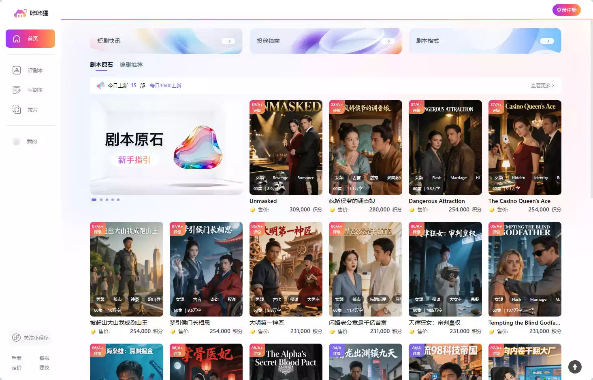Click the arrow on 投稿指南 banner

click(388, 41)
